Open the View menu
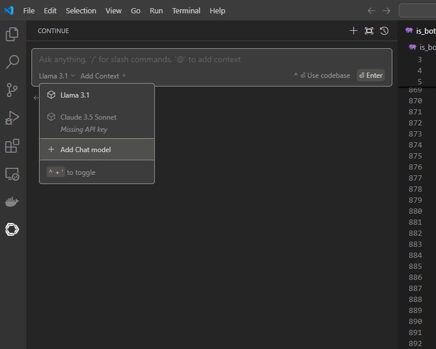 pyautogui.click(x=114, y=10)
